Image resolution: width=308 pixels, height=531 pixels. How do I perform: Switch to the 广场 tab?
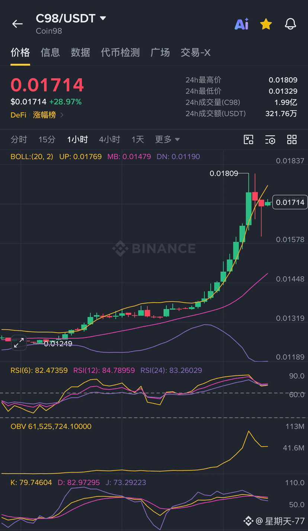160,53
